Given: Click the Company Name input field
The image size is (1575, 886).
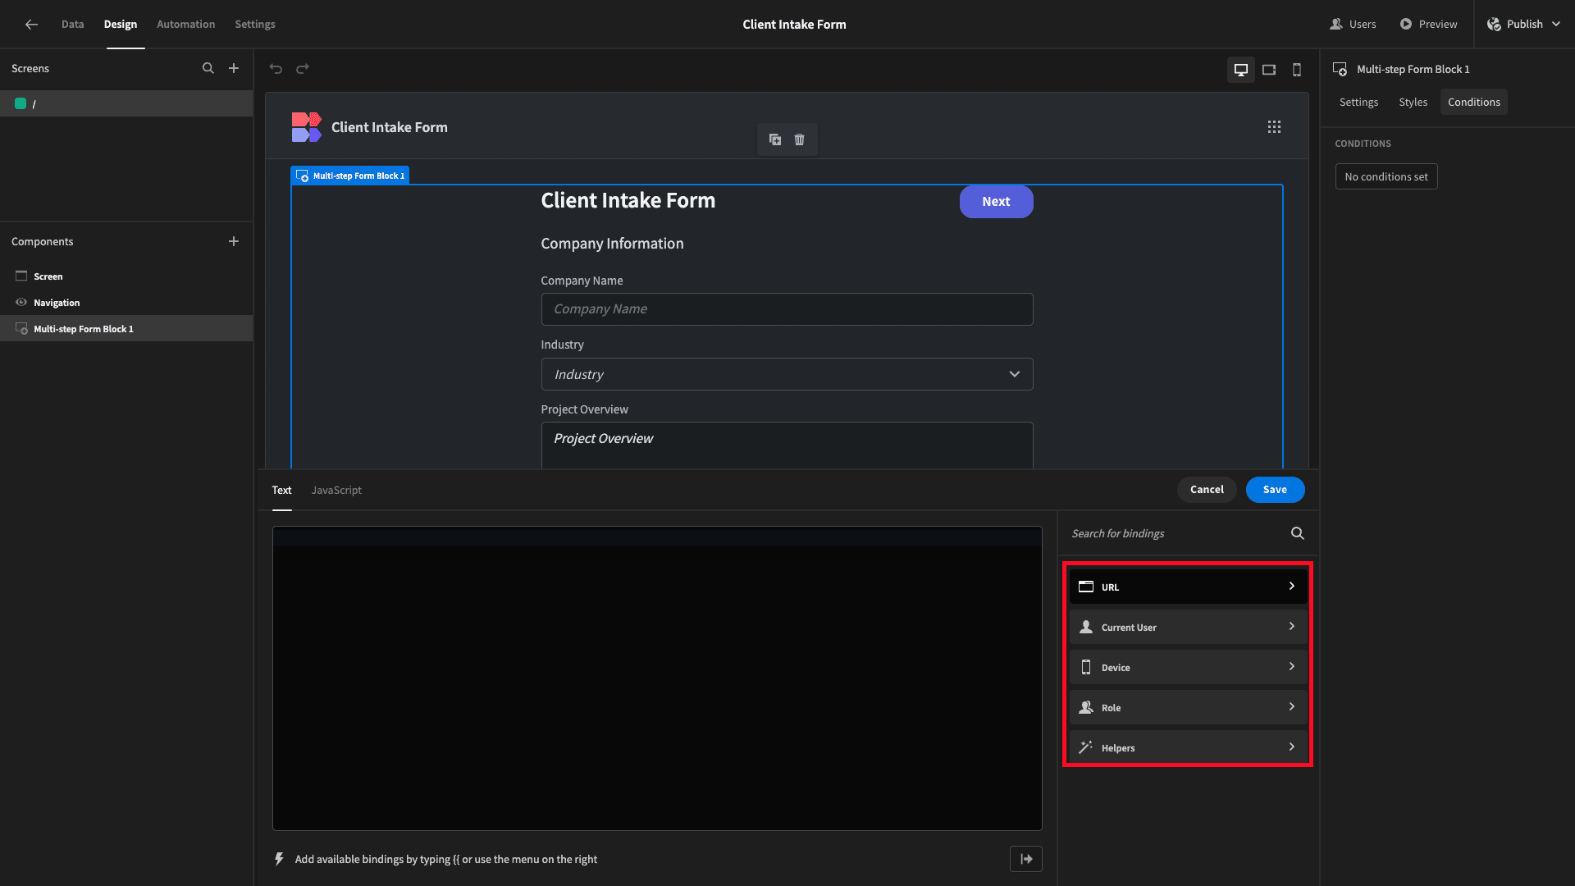Looking at the screenshot, I should pyautogui.click(x=787, y=309).
